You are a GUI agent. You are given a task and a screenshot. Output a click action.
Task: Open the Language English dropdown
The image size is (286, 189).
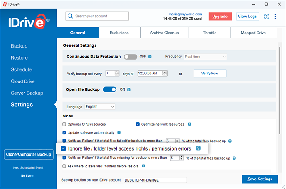[100, 107]
